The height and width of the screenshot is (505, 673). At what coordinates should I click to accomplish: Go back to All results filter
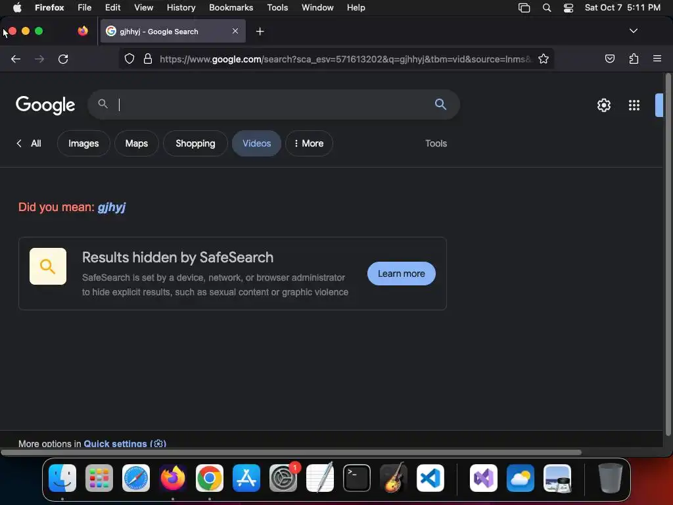pos(29,143)
